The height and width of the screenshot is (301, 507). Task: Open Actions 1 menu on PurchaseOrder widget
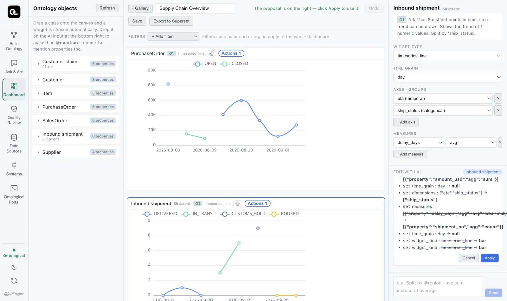[231, 53]
